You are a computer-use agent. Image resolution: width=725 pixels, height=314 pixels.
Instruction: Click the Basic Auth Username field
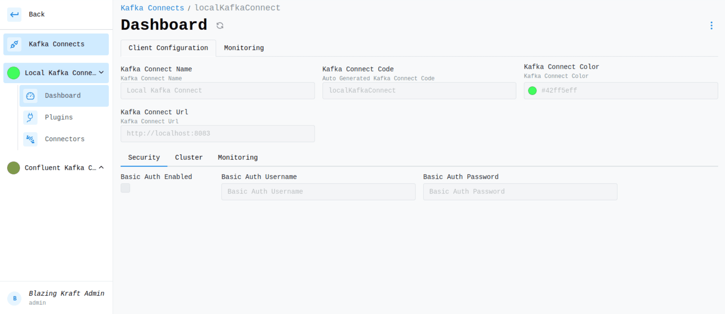(x=318, y=192)
